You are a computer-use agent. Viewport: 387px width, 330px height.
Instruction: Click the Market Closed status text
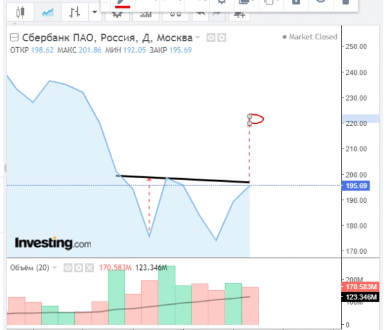click(x=313, y=37)
